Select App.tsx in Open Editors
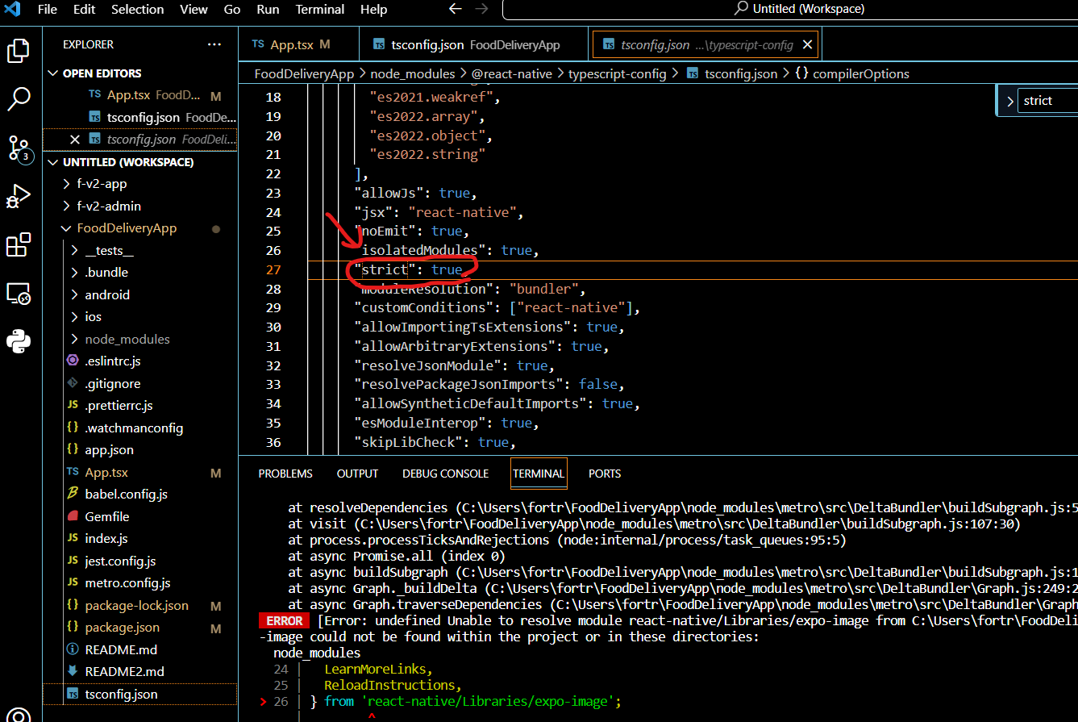The image size is (1078, 722). (x=141, y=95)
